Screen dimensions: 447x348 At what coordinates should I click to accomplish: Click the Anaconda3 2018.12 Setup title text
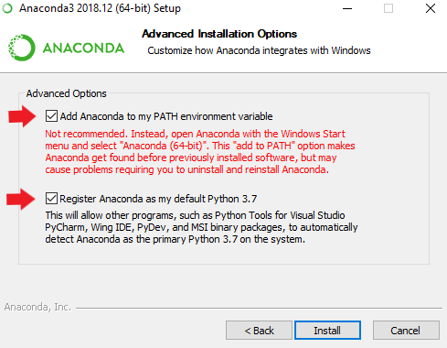tap(100, 8)
